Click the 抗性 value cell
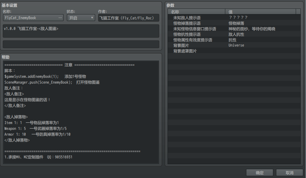The height and width of the screenshot is (178, 306). pos(232,40)
